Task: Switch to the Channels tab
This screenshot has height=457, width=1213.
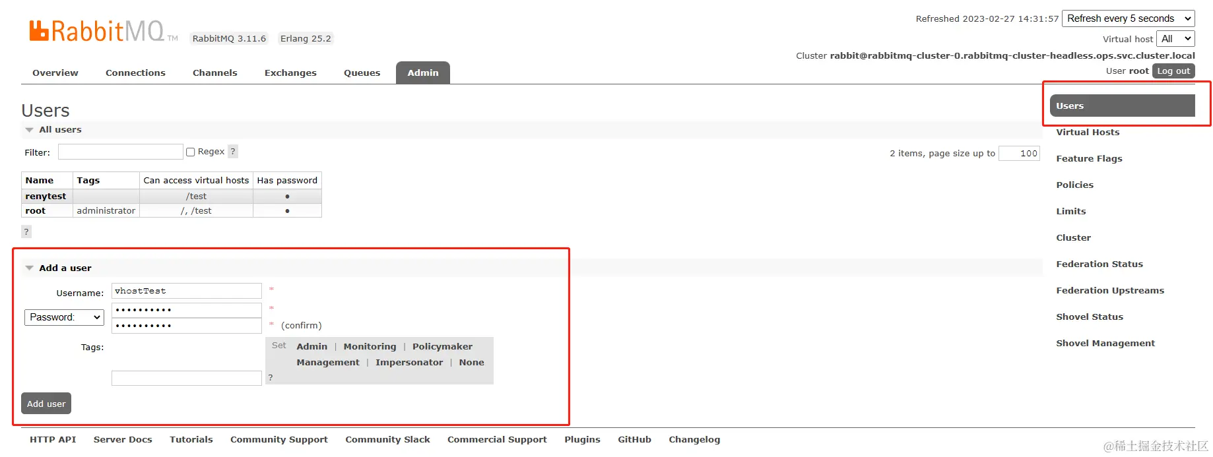Action: tap(215, 73)
